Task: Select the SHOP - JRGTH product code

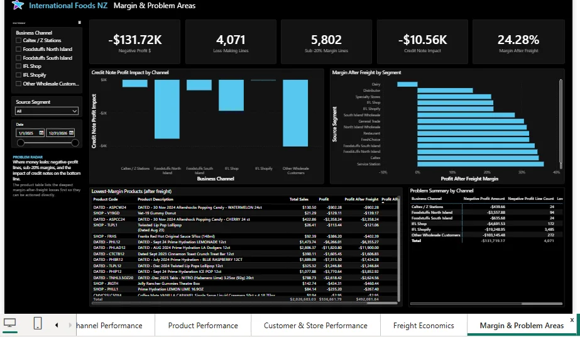Action: (x=106, y=284)
